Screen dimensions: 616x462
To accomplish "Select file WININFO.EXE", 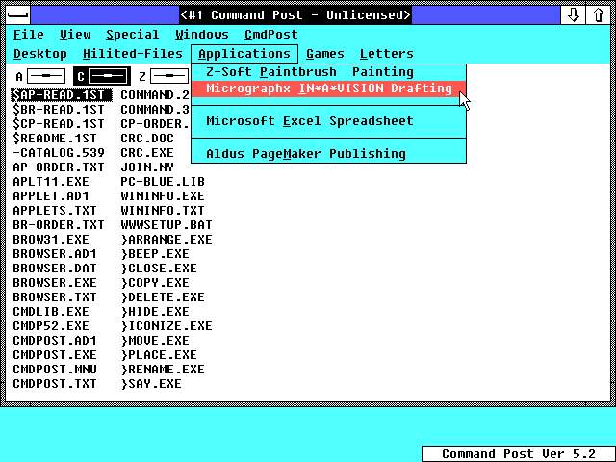I will (x=163, y=196).
